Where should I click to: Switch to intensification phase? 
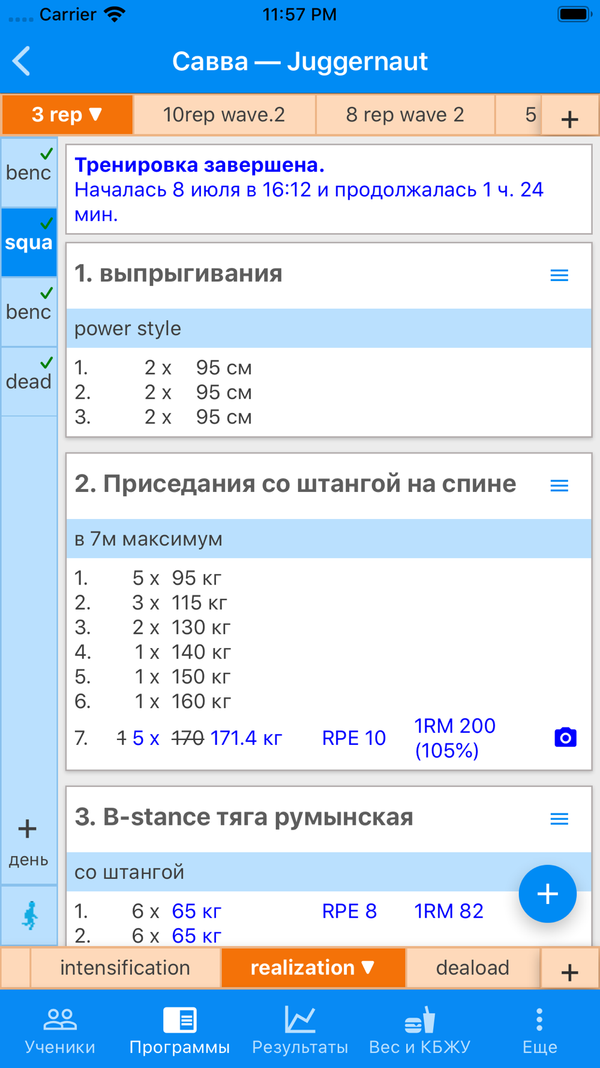(x=125, y=968)
